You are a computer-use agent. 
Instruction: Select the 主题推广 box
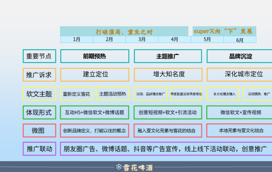(168, 56)
